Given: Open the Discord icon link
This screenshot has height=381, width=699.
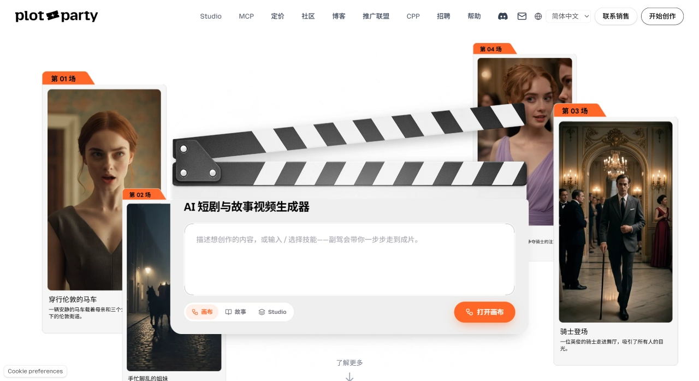Looking at the screenshot, I should pos(503,16).
